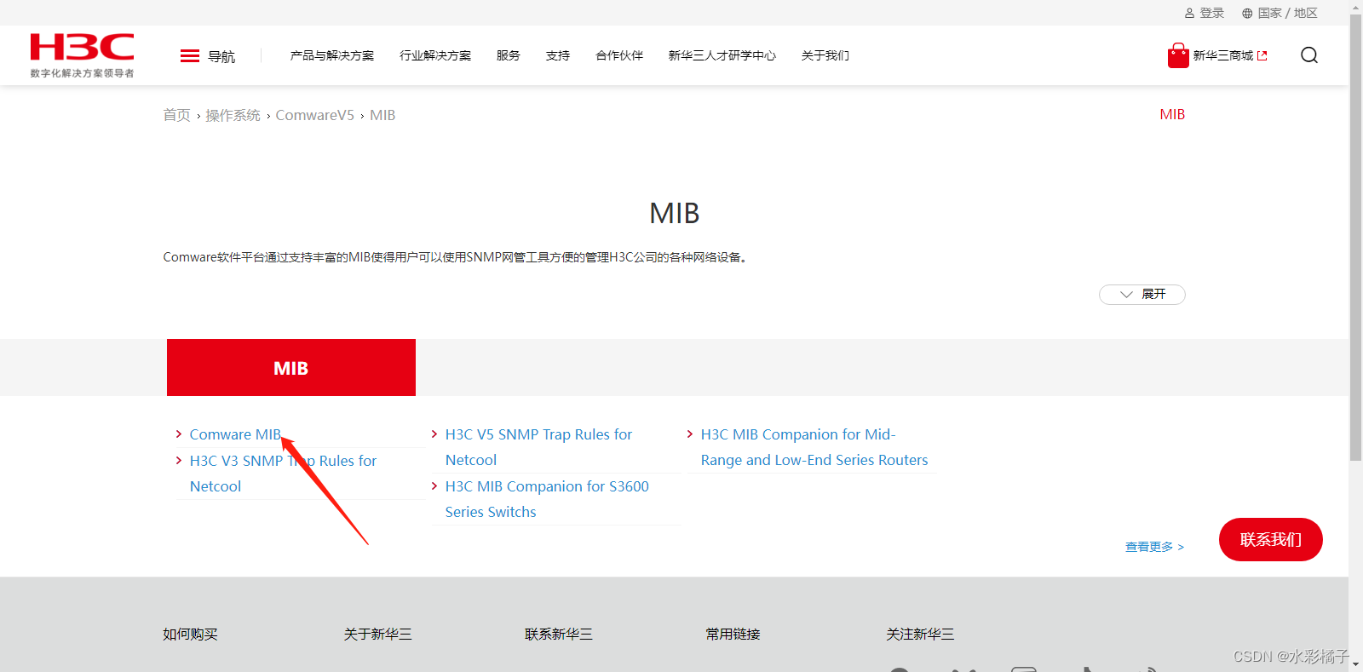Click 常用链接 footer heading
The image size is (1363, 672).
pyautogui.click(x=733, y=635)
